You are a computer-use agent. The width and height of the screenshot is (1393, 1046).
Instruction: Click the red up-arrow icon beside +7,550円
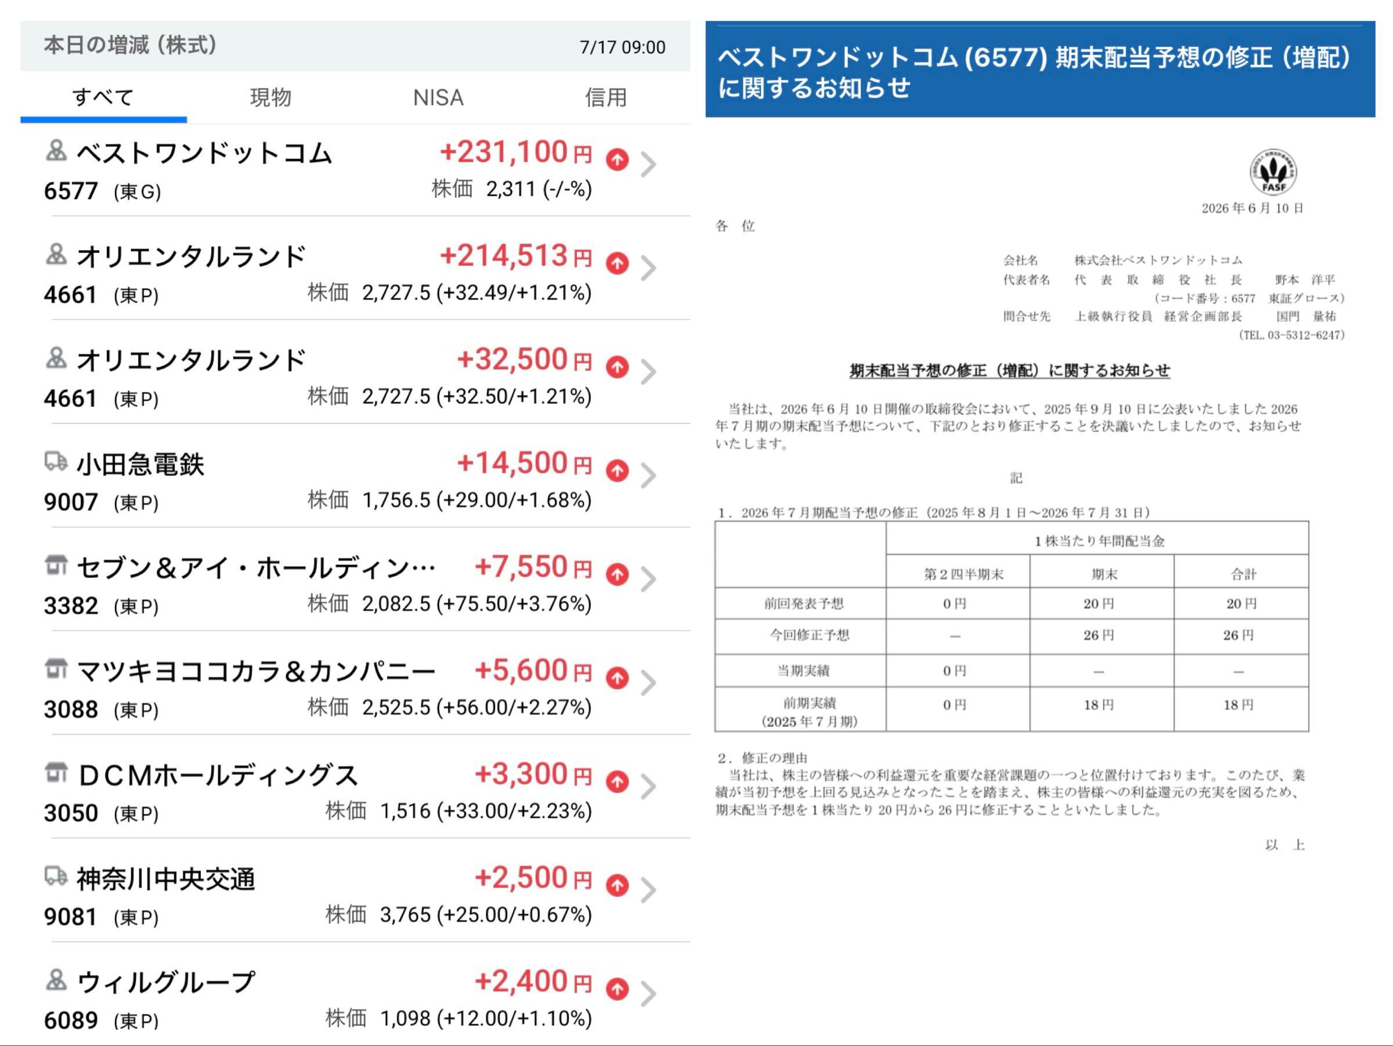click(x=617, y=574)
